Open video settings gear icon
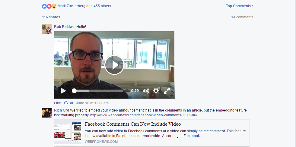This screenshot has height=147, width=296. tap(156, 91)
